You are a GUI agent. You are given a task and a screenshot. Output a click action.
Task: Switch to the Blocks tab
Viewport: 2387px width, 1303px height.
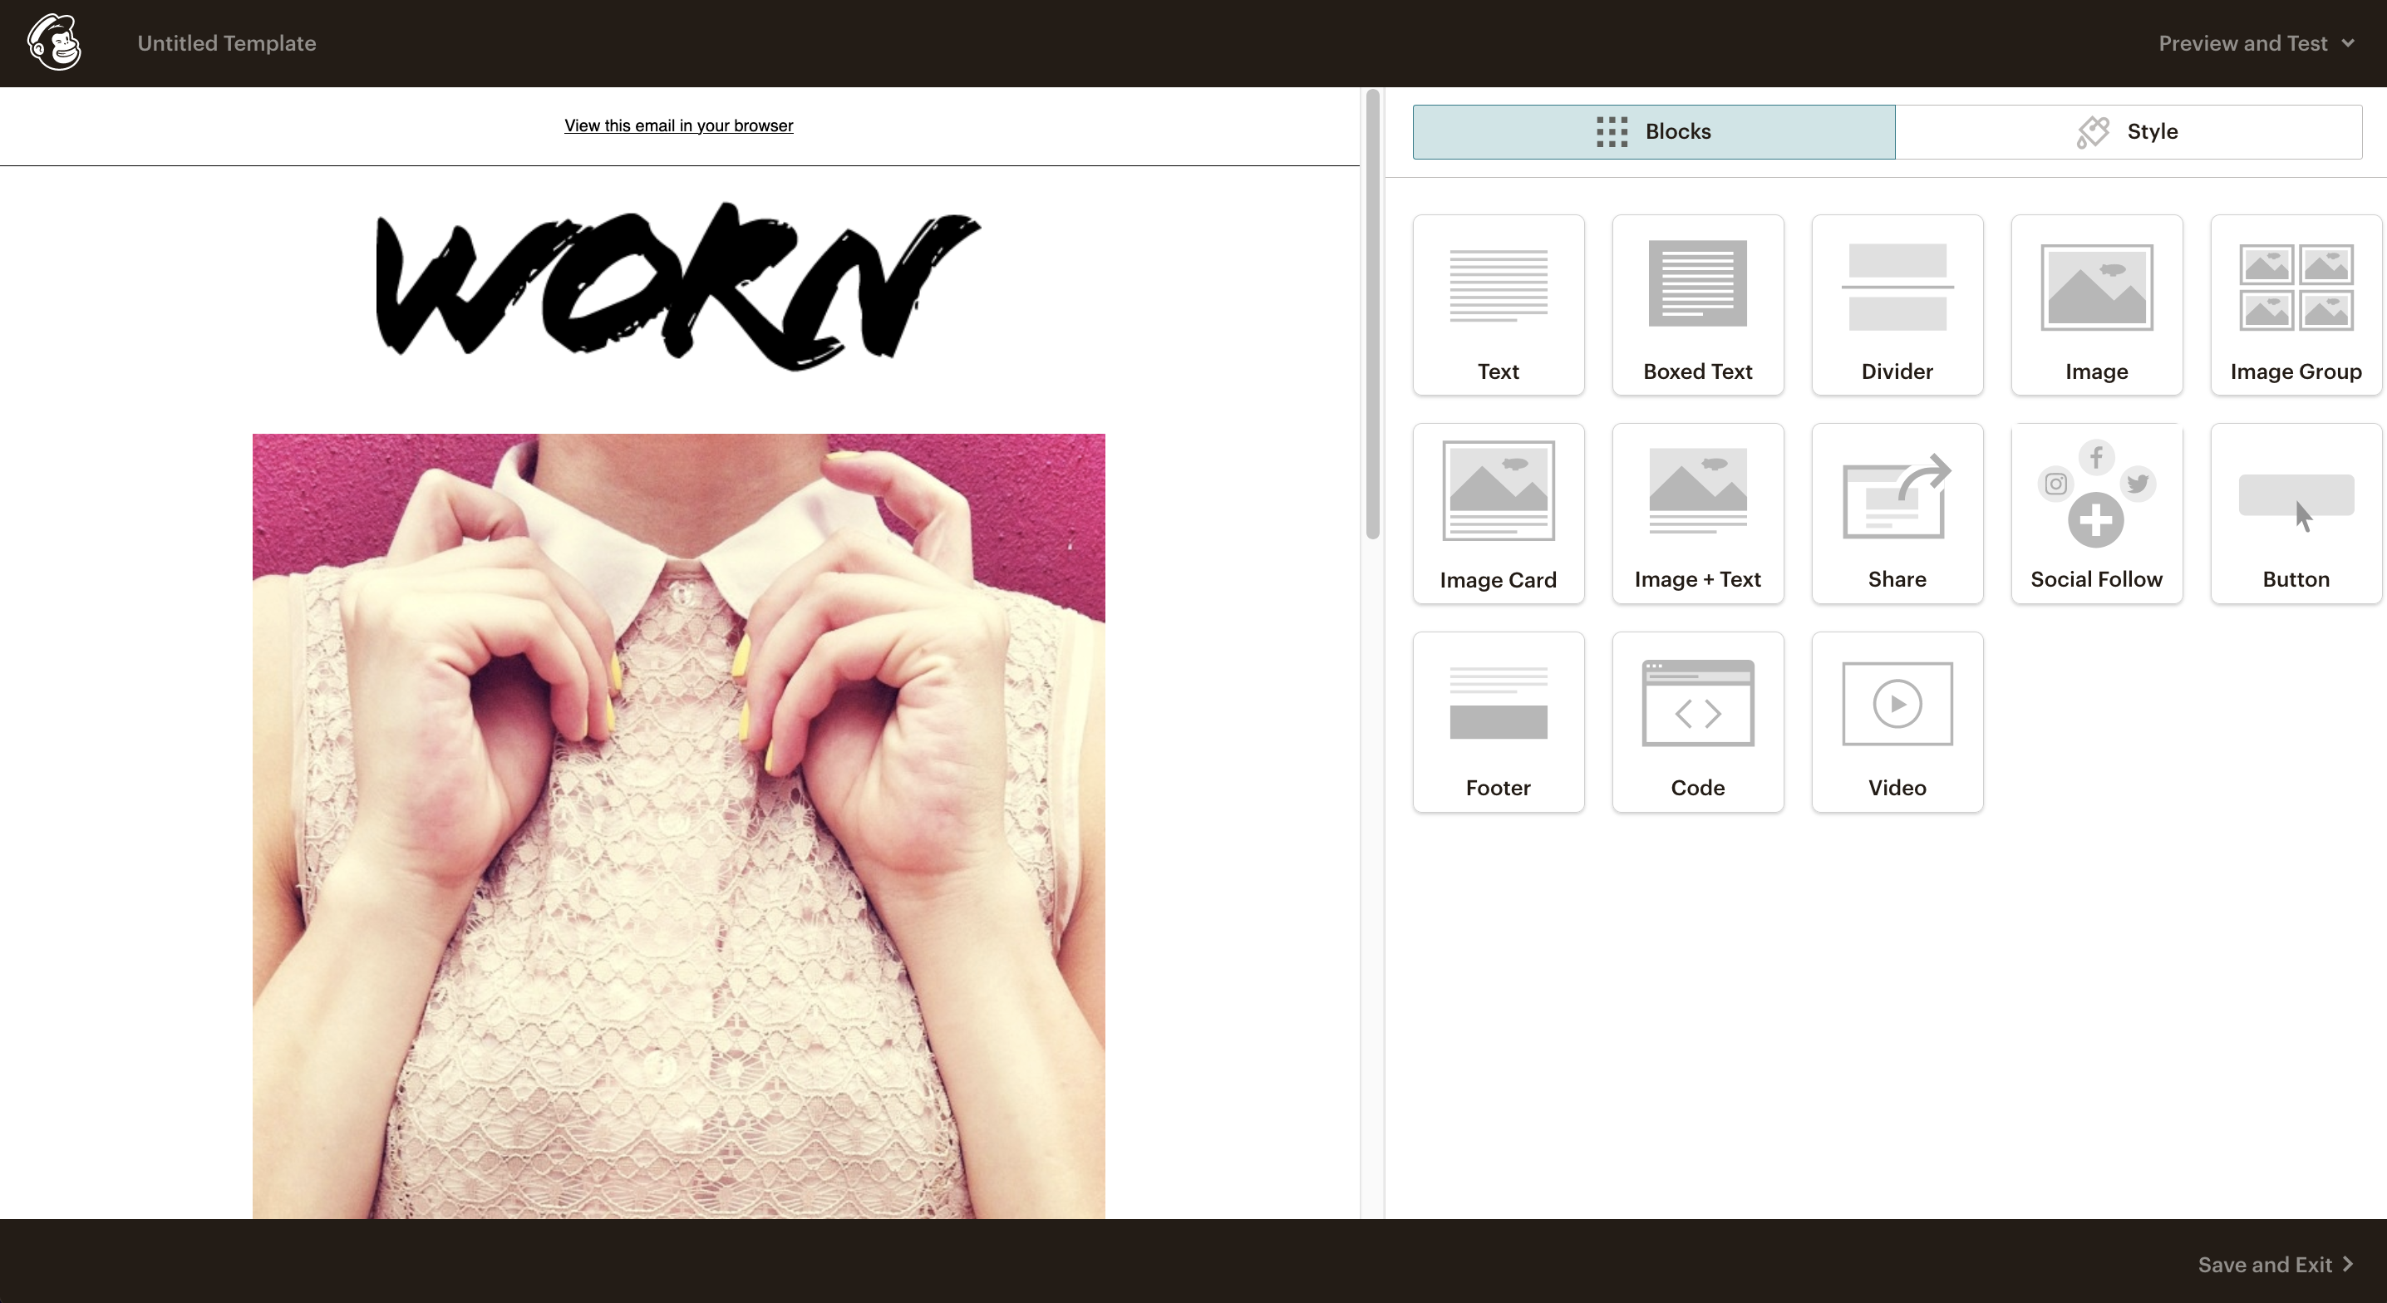coord(1654,131)
